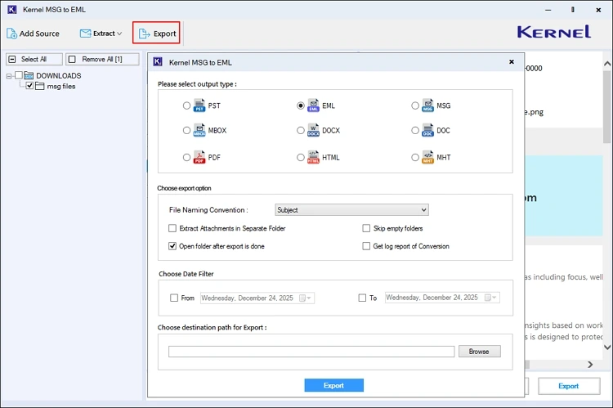Click the HTML file format icon
The image size is (613, 408).
(x=314, y=157)
